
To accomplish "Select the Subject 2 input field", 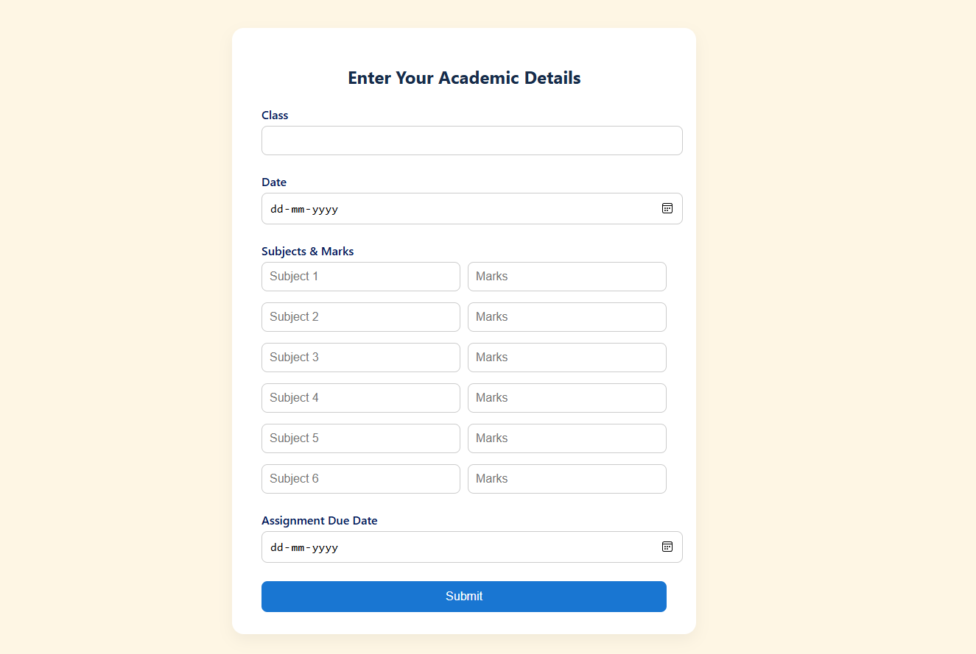I will [x=360, y=316].
